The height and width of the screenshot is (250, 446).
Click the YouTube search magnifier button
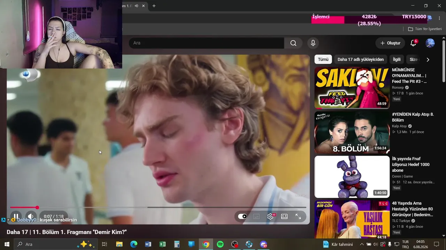pyautogui.click(x=293, y=43)
